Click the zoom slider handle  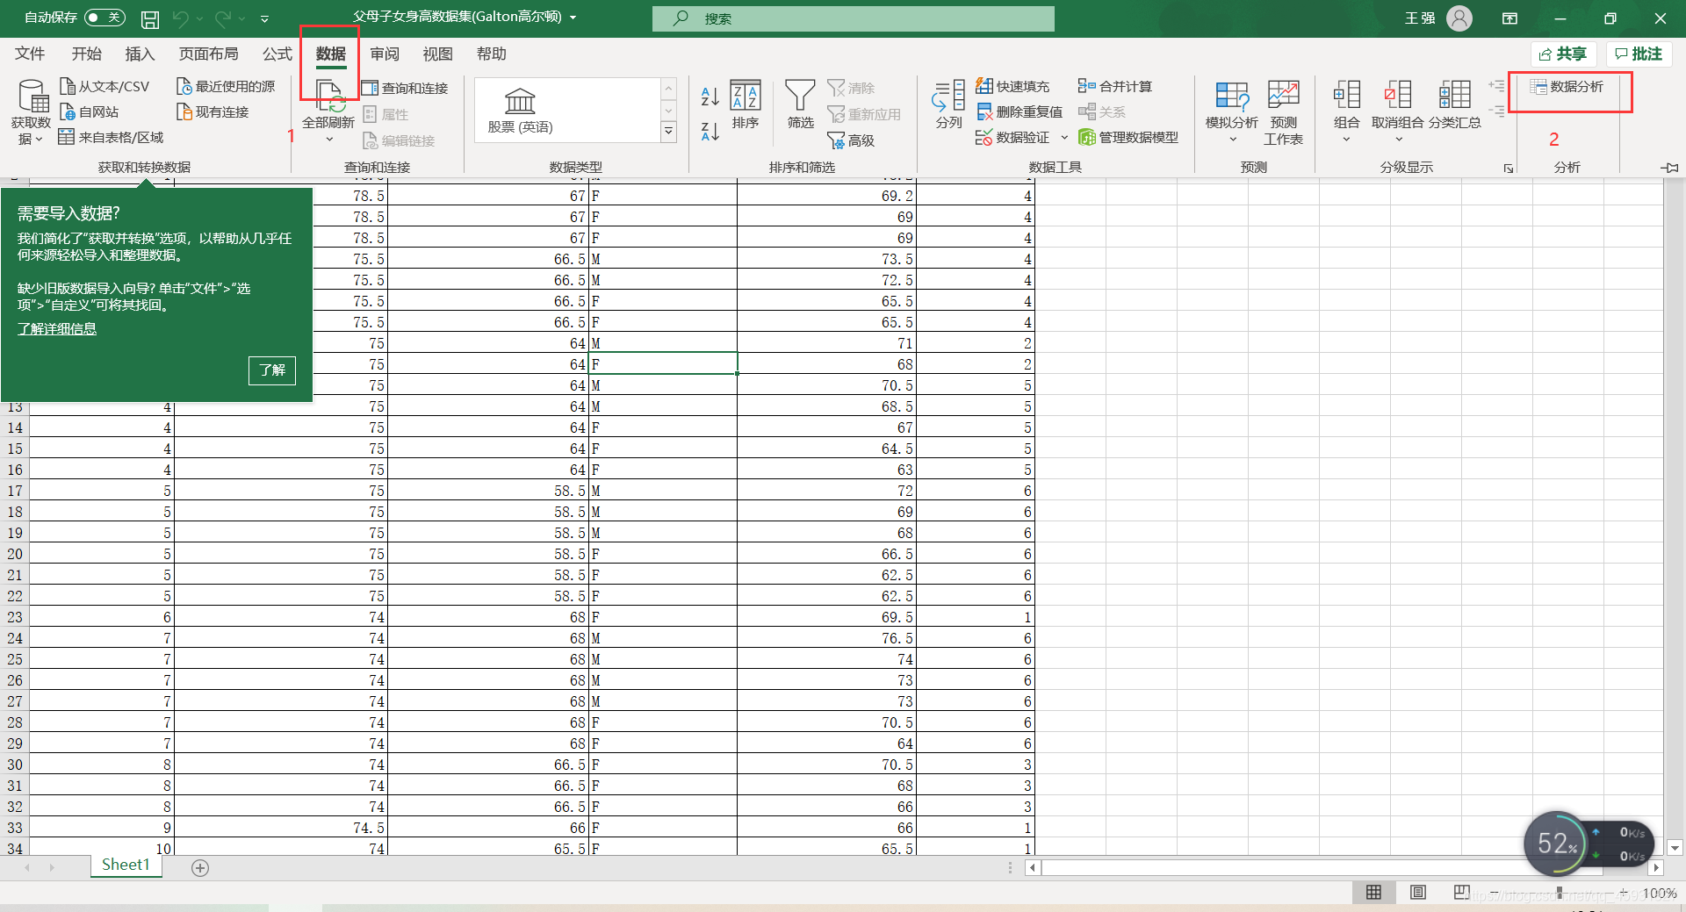tap(1560, 892)
